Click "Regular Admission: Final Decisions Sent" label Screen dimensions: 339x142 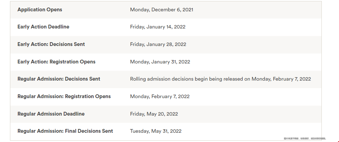65,131
